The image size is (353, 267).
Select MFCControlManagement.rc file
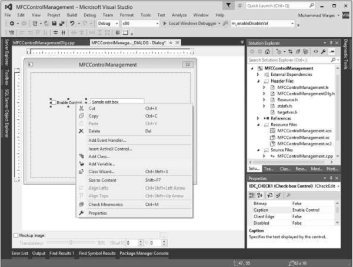coord(303,138)
